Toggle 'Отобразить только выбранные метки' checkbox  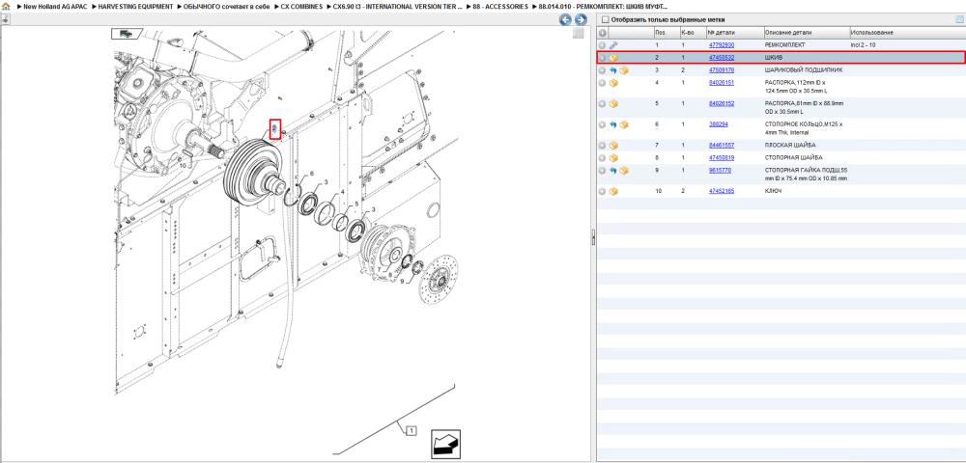605,19
